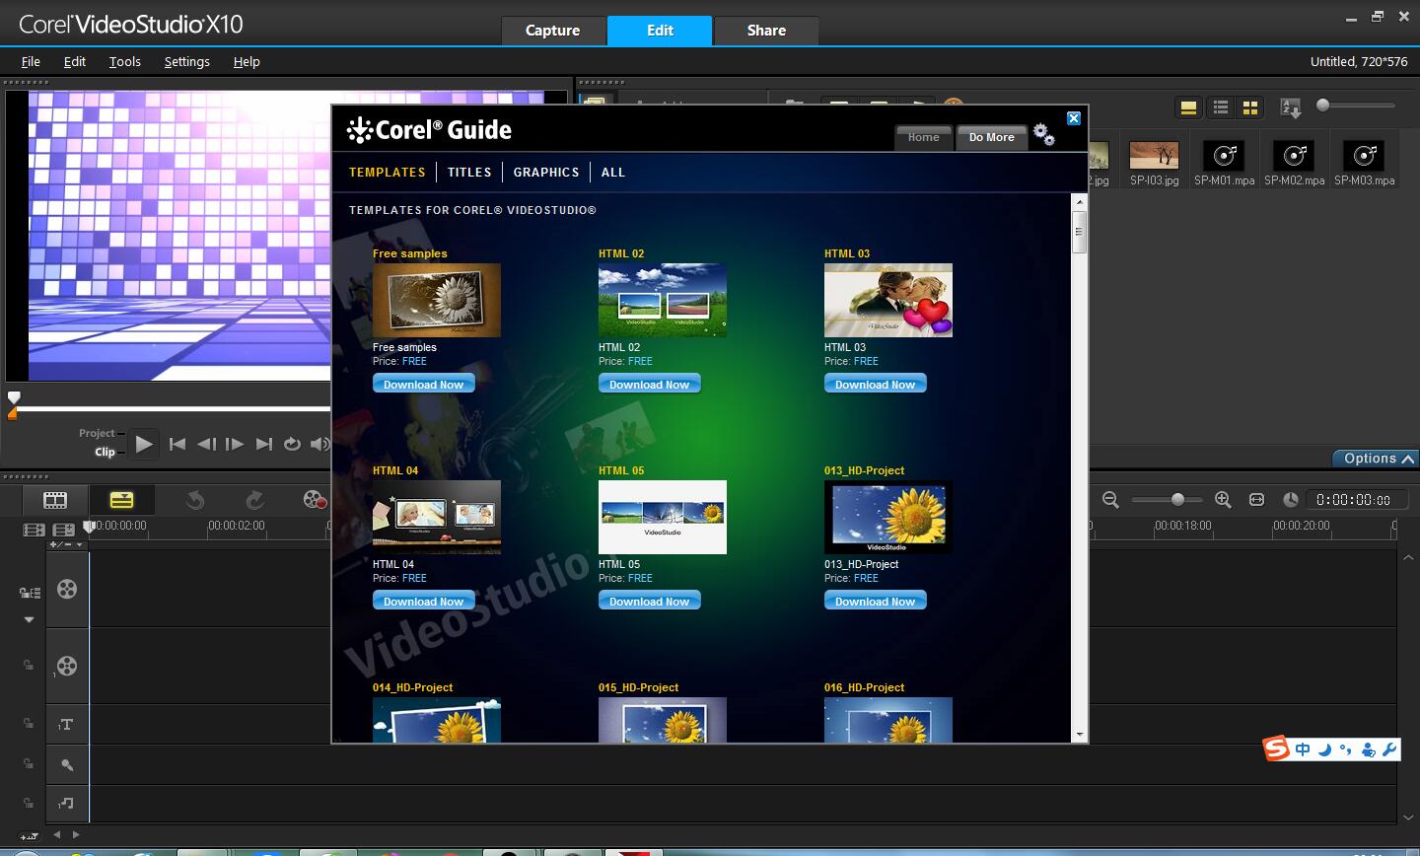Select the Music track note icon
Viewport: 1420px width, 856px height.
coord(66,803)
